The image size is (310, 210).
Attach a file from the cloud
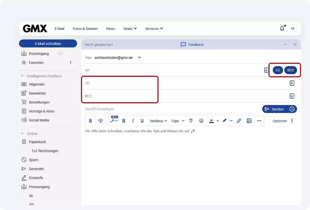100,121
